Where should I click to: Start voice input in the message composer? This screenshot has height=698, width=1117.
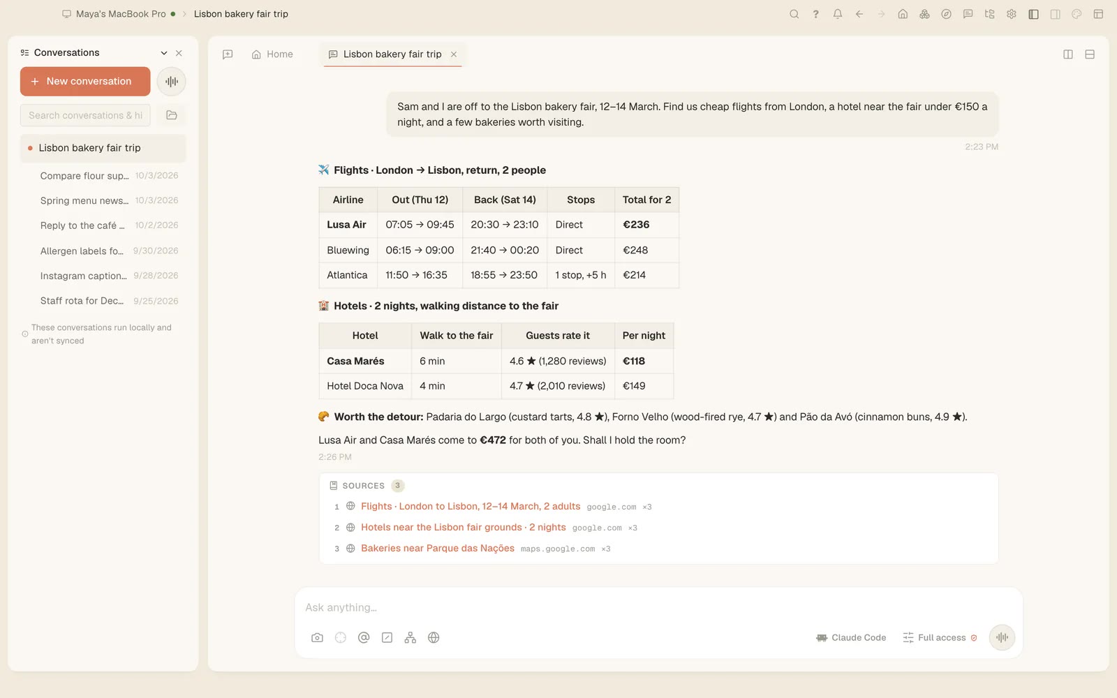[1002, 637]
